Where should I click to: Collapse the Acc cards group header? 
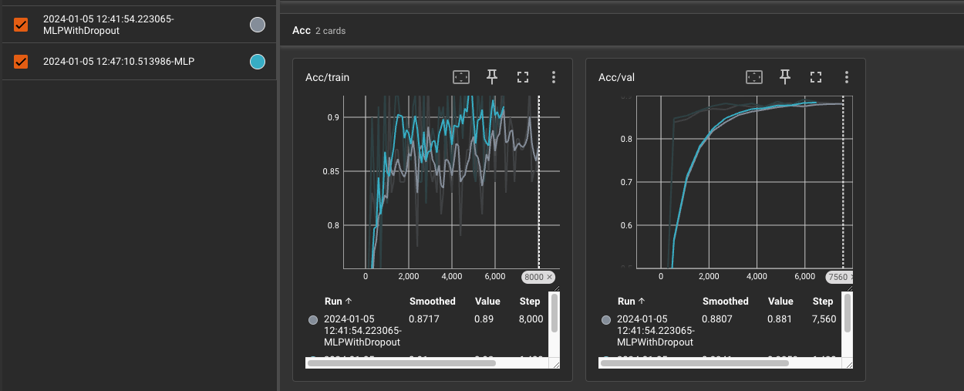pos(319,31)
